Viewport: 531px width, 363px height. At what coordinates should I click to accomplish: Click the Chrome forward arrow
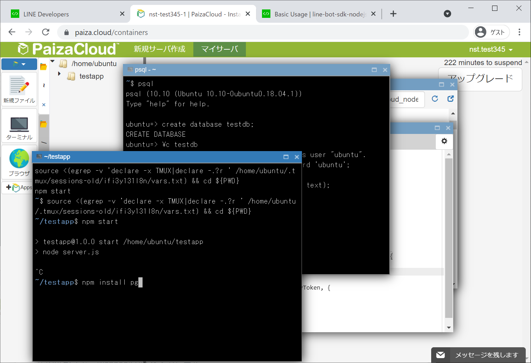(29, 32)
